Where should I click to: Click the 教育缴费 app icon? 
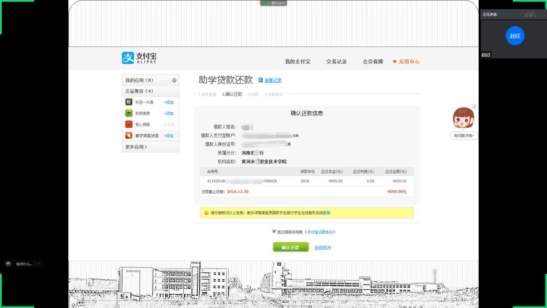(x=128, y=113)
